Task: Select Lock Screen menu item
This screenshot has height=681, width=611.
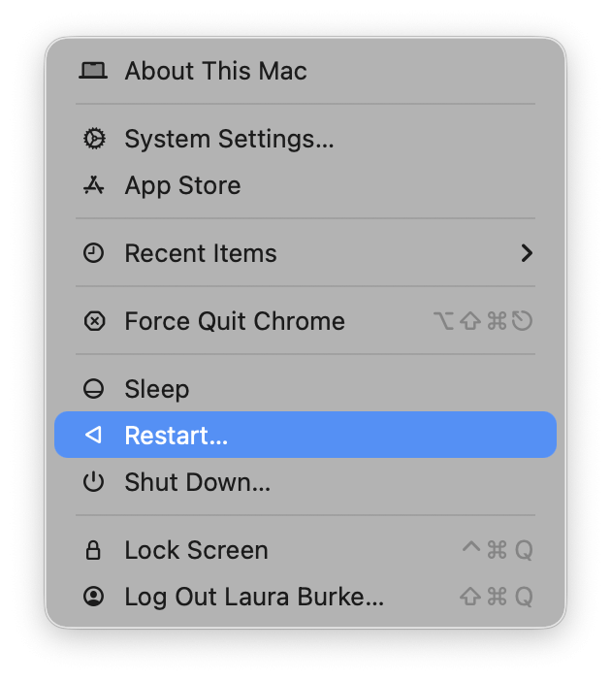Action: click(x=196, y=550)
